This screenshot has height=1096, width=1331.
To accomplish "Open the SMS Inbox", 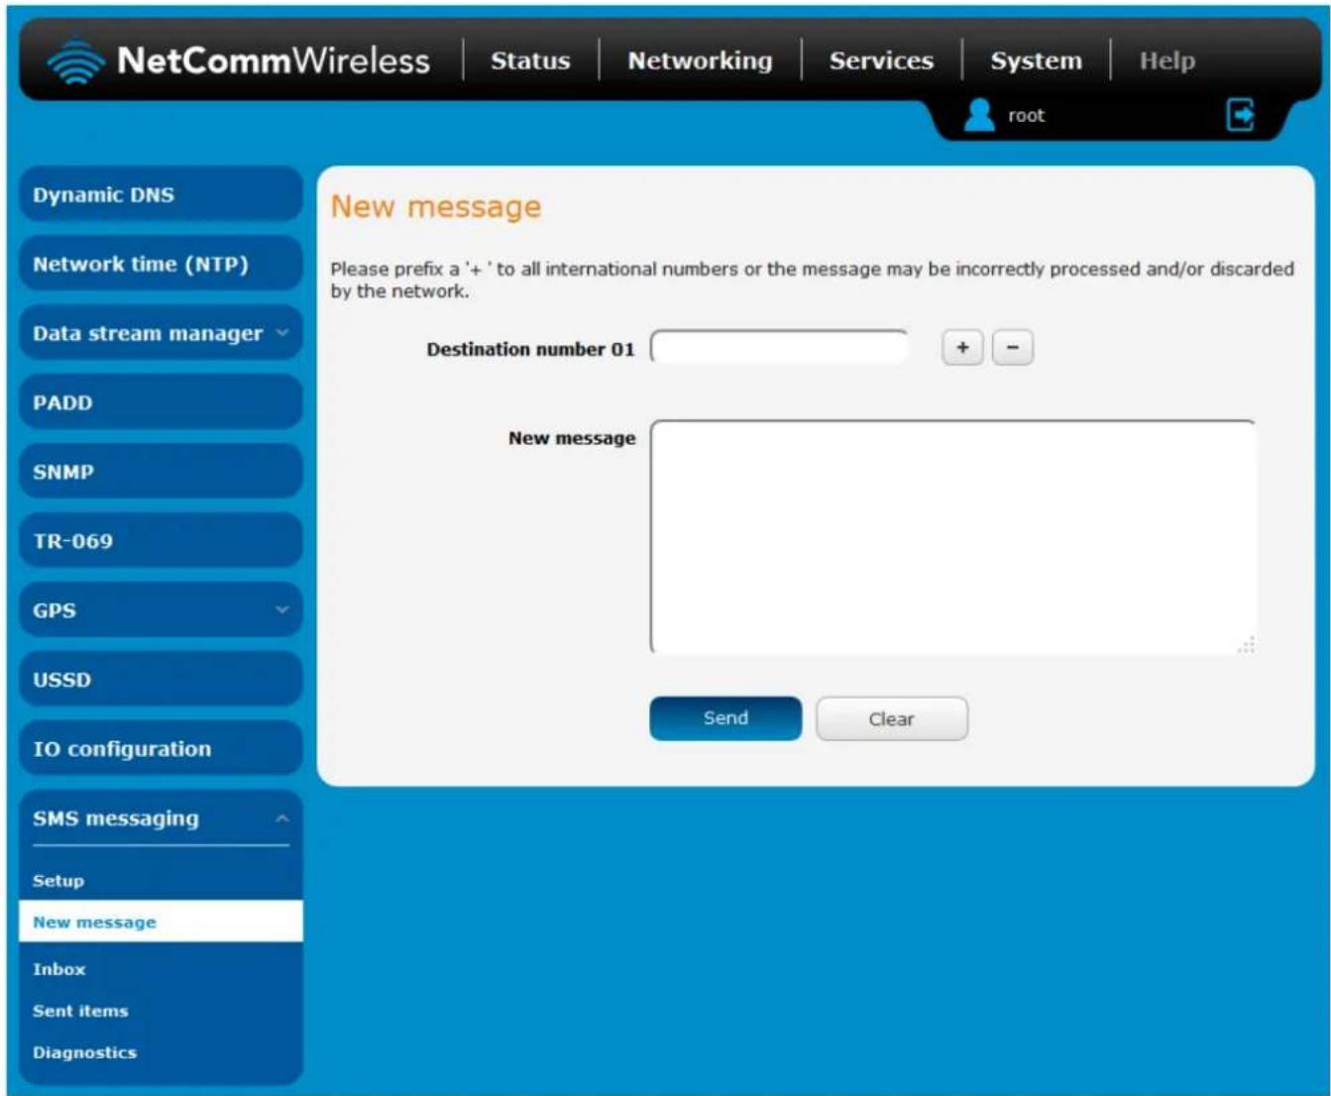I will coord(58,969).
